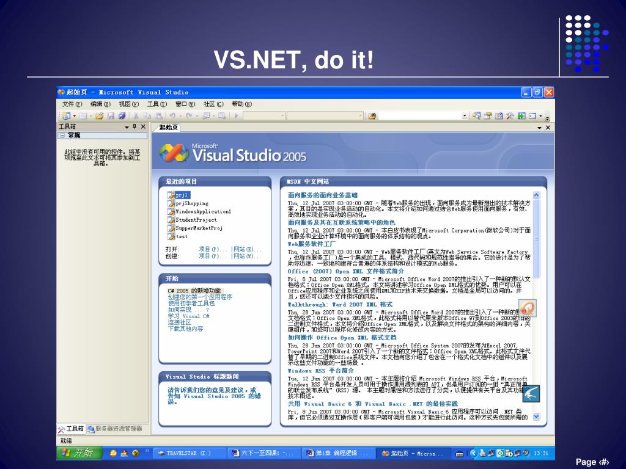Open the 窗口(W) menu
This screenshot has width=626, height=469.
[185, 104]
